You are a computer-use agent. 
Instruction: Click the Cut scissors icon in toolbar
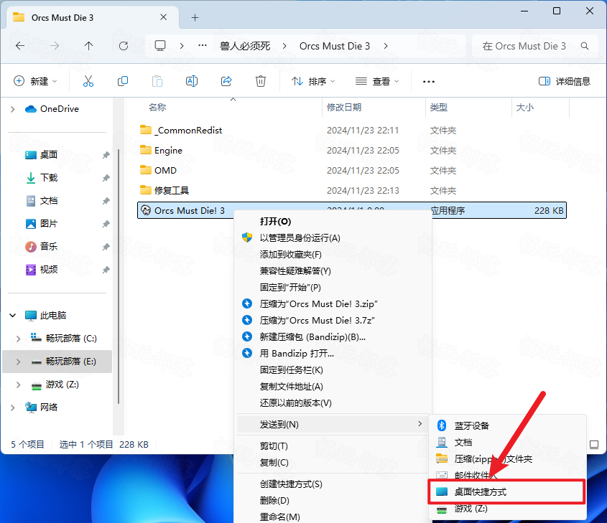pyautogui.click(x=88, y=81)
